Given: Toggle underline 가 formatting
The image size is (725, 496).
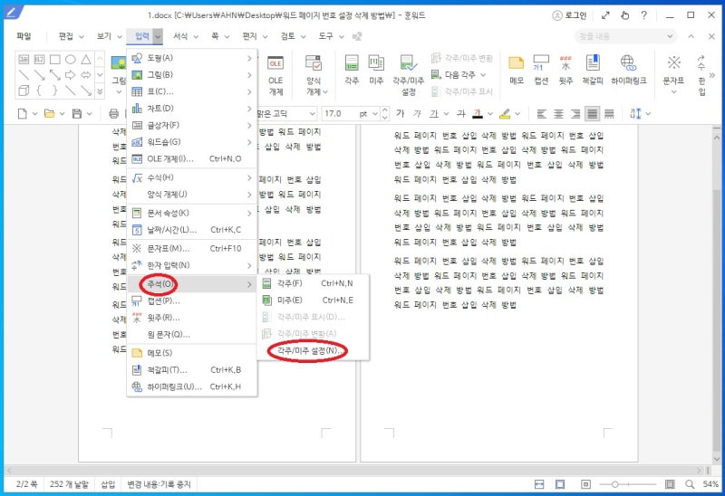Looking at the screenshot, I should pyautogui.click(x=434, y=114).
